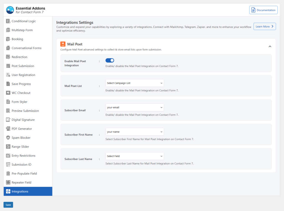This screenshot has height=211, width=284.
Task: Open the Subscriber Last Name Select Field dropdown
Action: coord(135,156)
